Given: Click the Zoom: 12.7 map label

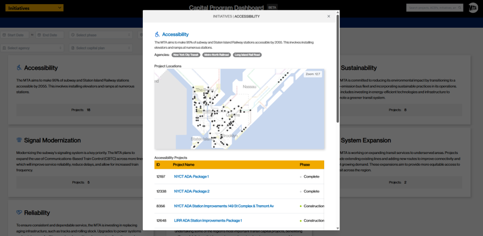Looking at the screenshot, I should (312, 74).
